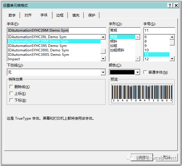This screenshot has height=166, width=182.
Task: Click the font name input field
Action: (57, 30)
